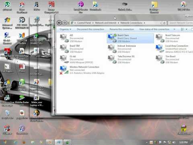Select the Tata Docomo 3G connection icon

pyautogui.click(x=112, y=59)
